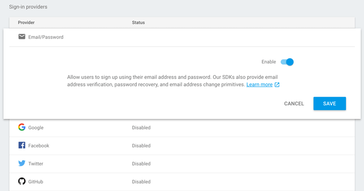The height and width of the screenshot is (191, 364).
Task: Click the Email/Password envelope icon
Action: 22,37
